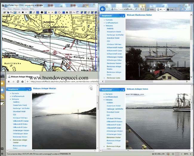
Task: Click the open file icon in ShipPlotter toolbar
Action: [x=4, y=12]
